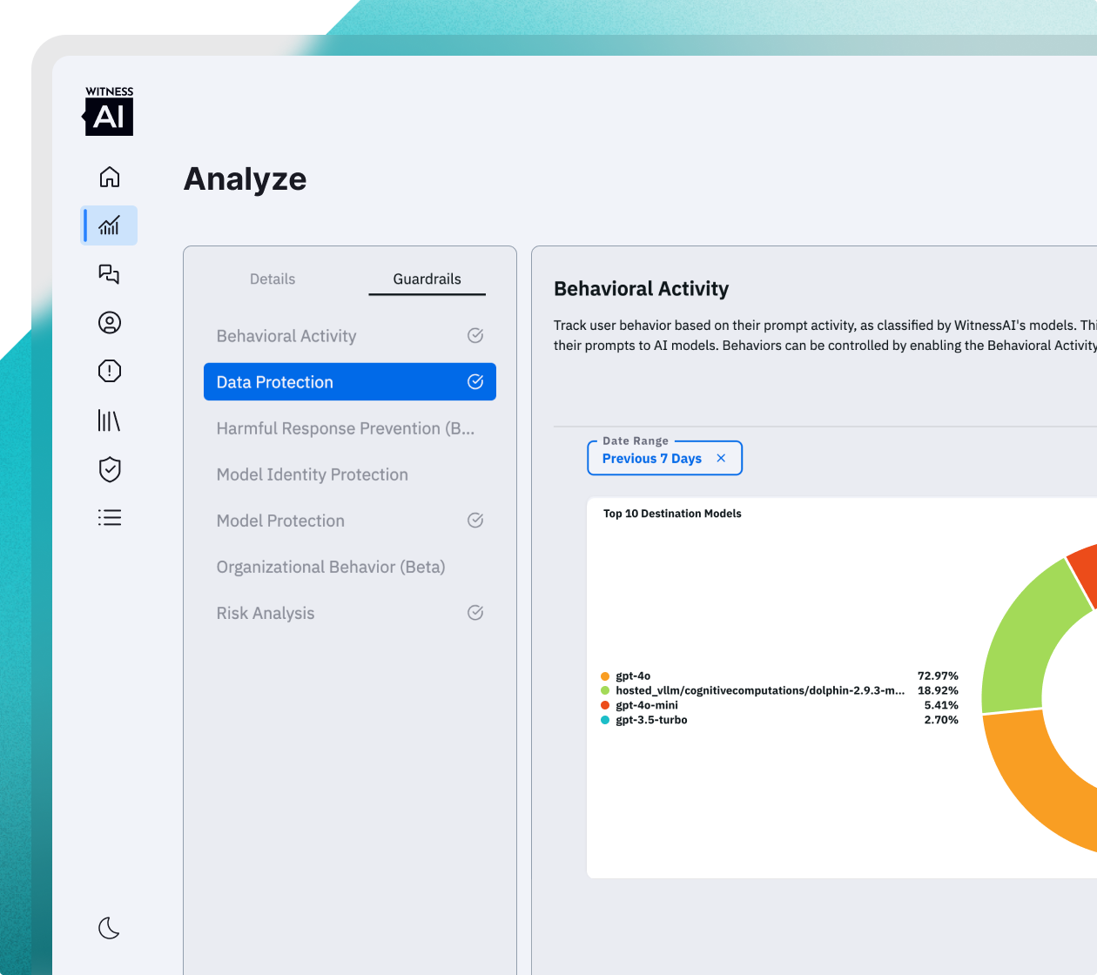
Task: Open the Home icon in sidebar
Action: point(110,177)
